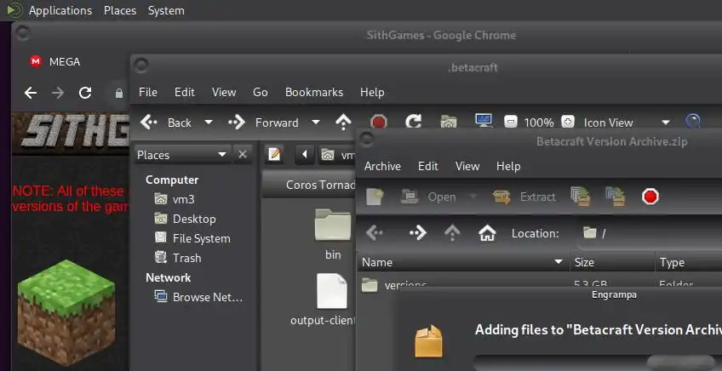The width and height of the screenshot is (722, 371).
Task: Reload the page in Chrome
Action: pos(85,93)
